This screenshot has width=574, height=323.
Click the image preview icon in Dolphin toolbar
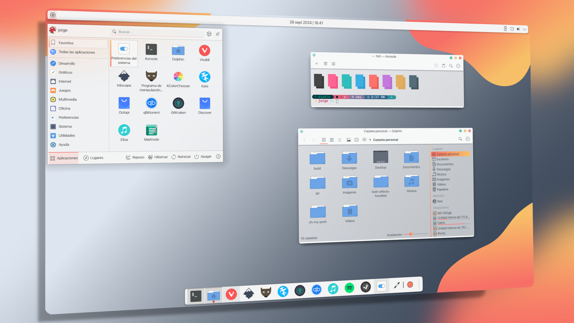(x=349, y=140)
